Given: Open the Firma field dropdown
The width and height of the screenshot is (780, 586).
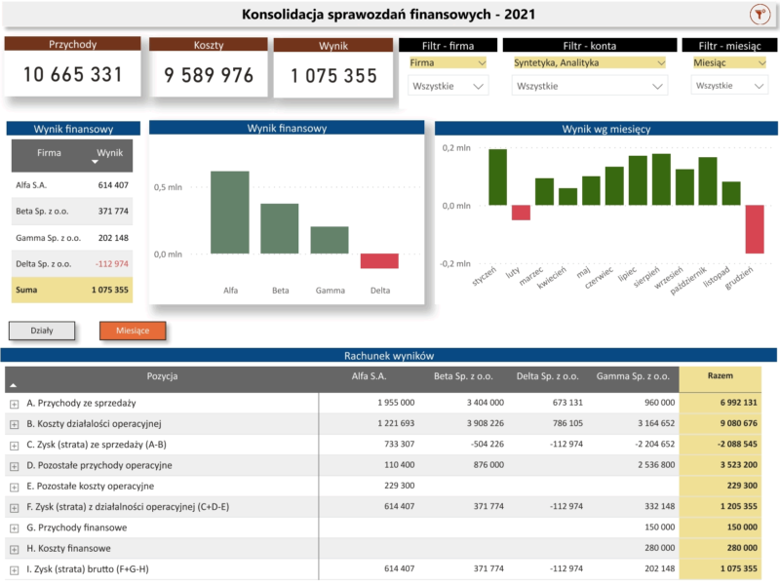Looking at the screenshot, I should tap(448, 62).
